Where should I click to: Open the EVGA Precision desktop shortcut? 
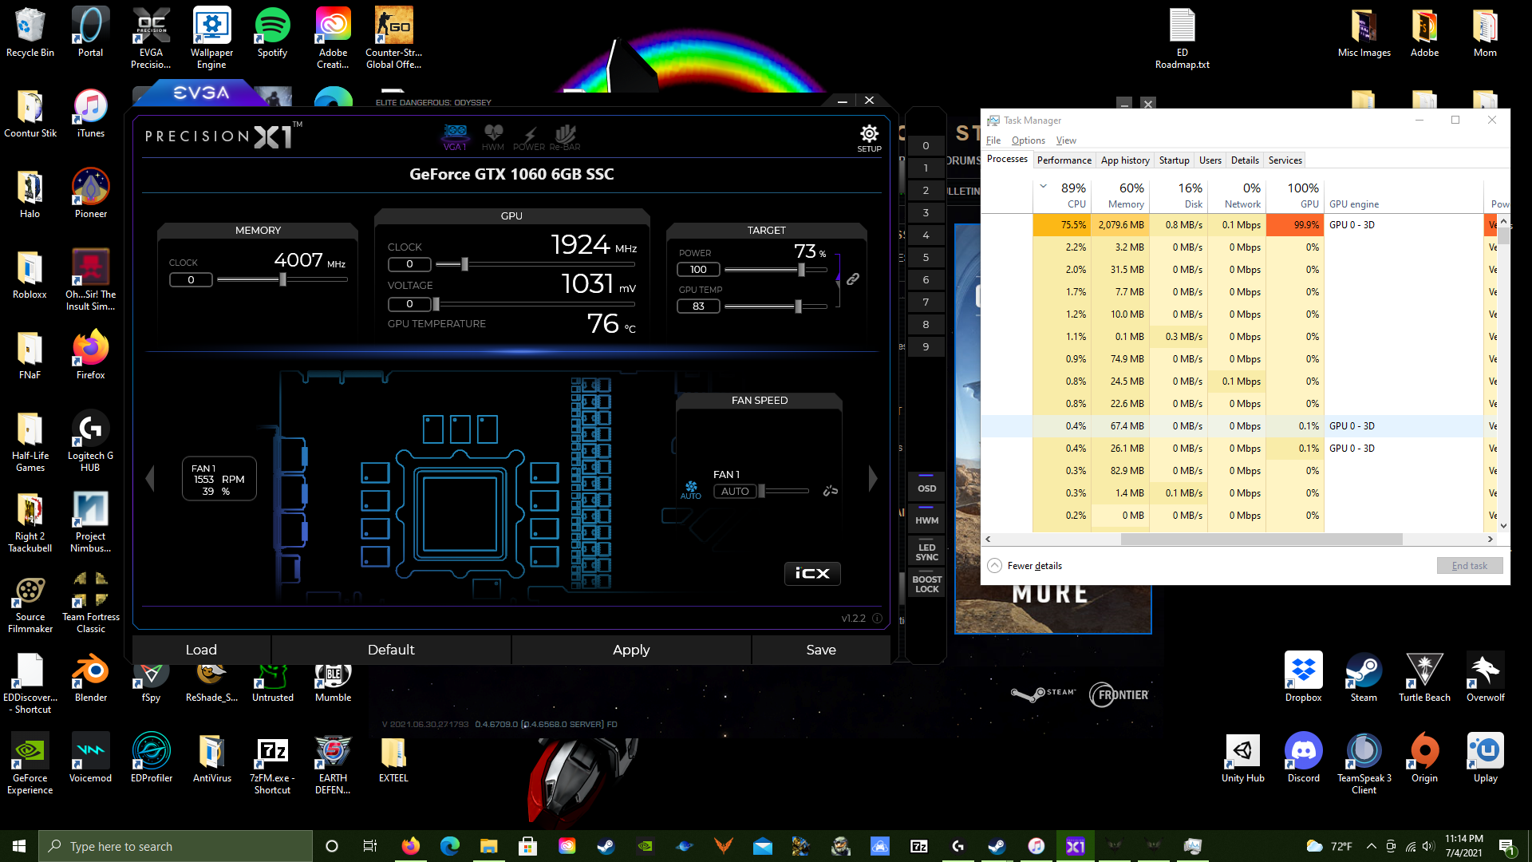(x=151, y=38)
